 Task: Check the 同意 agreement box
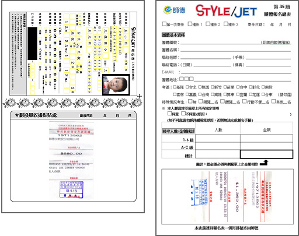pyautogui.click(x=169, y=113)
